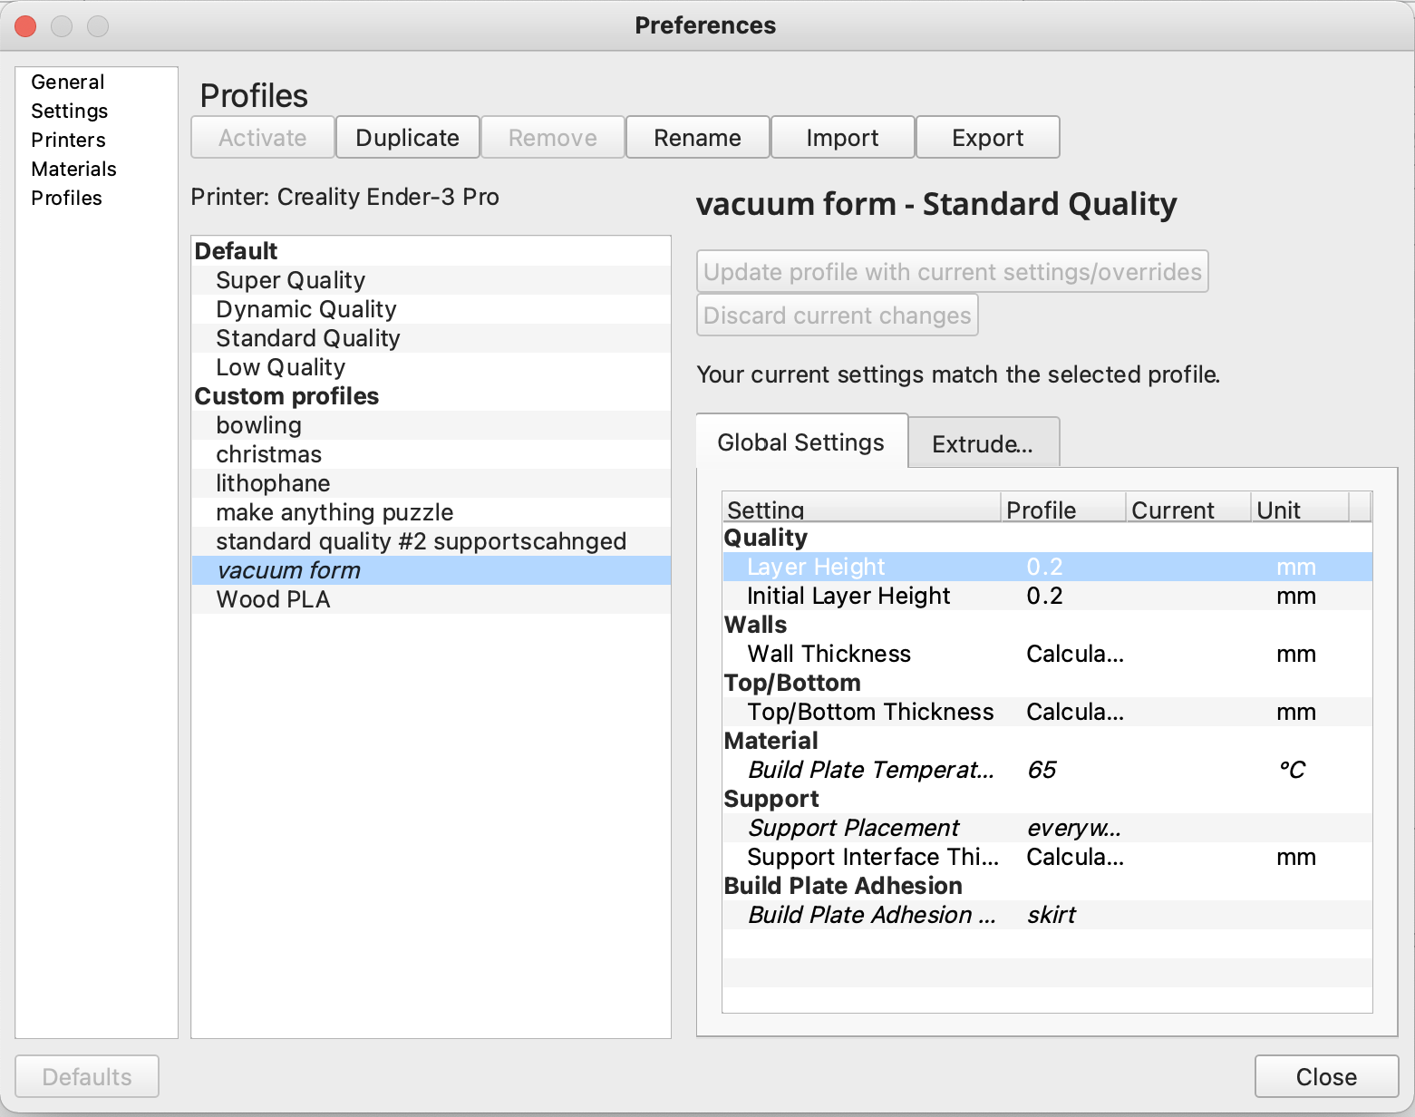Image resolution: width=1415 pixels, height=1117 pixels.
Task: Export the selected profile
Action: coord(988,137)
